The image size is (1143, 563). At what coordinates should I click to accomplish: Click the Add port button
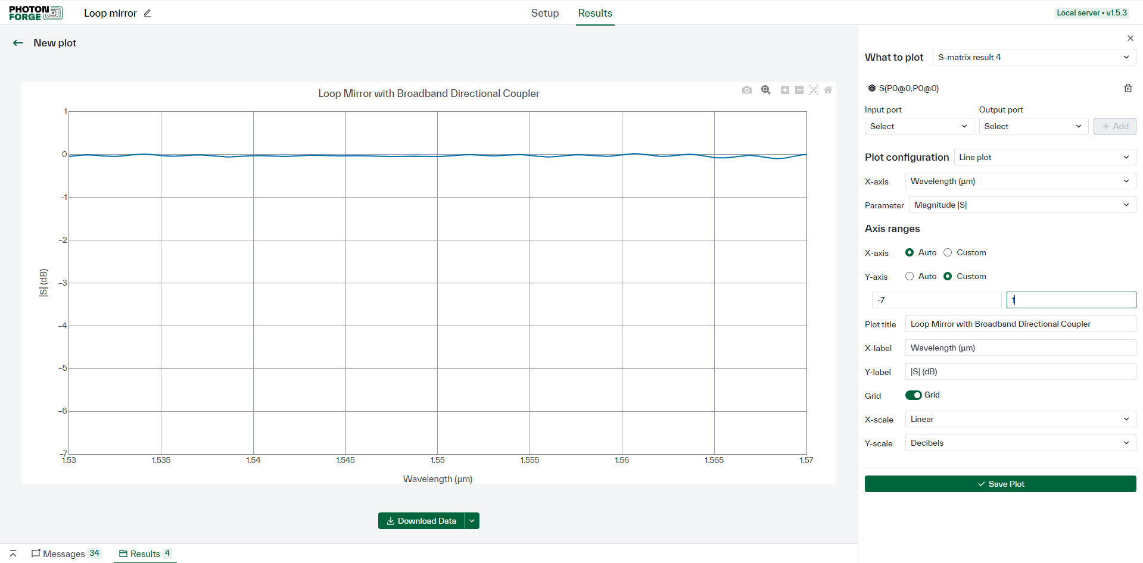[1114, 126]
